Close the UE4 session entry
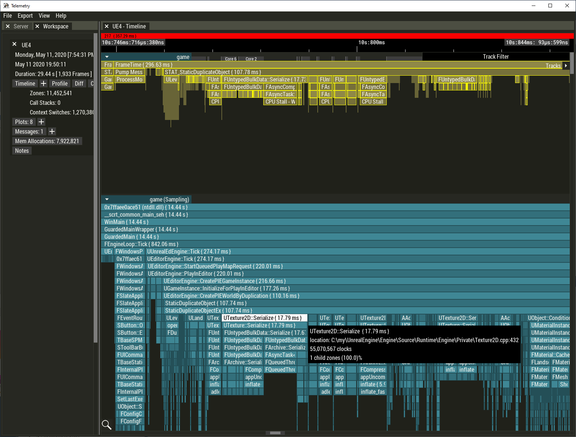This screenshot has height=437, width=576. pyautogui.click(x=14, y=44)
